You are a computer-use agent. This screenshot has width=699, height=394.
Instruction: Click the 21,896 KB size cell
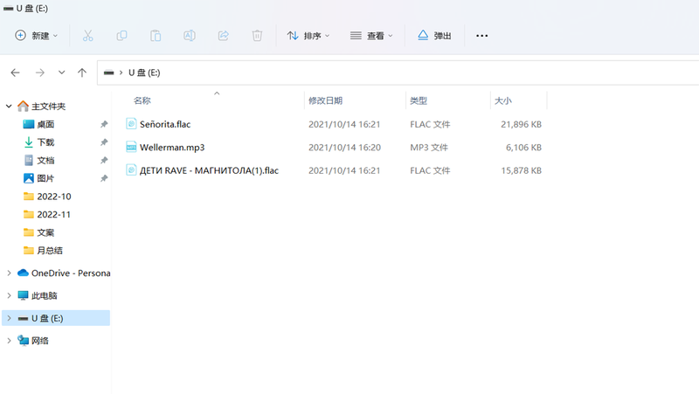point(521,124)
